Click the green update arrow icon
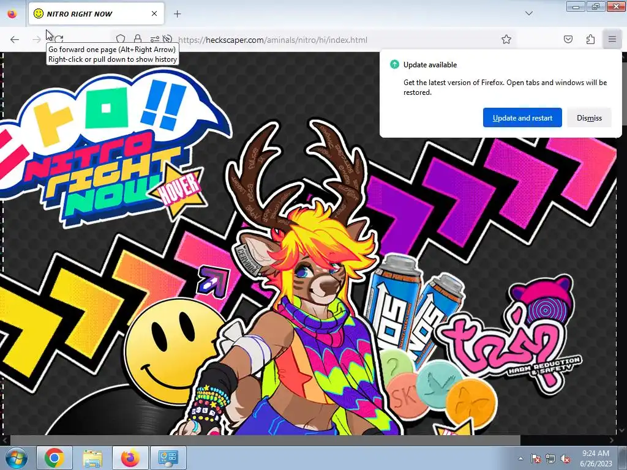 [394, 64]
